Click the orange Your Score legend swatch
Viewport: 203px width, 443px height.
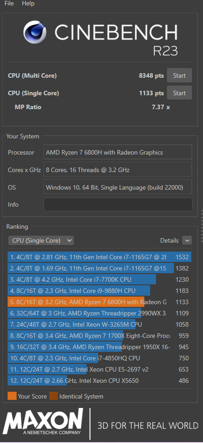coord(12,396)
